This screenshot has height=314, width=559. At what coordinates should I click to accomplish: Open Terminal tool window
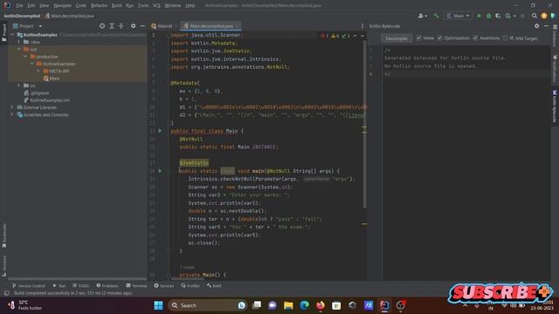tap(136, 286)
